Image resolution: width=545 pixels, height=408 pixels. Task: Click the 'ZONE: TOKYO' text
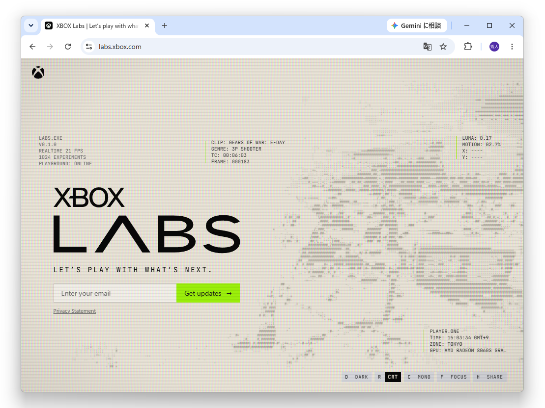[446, 344]
